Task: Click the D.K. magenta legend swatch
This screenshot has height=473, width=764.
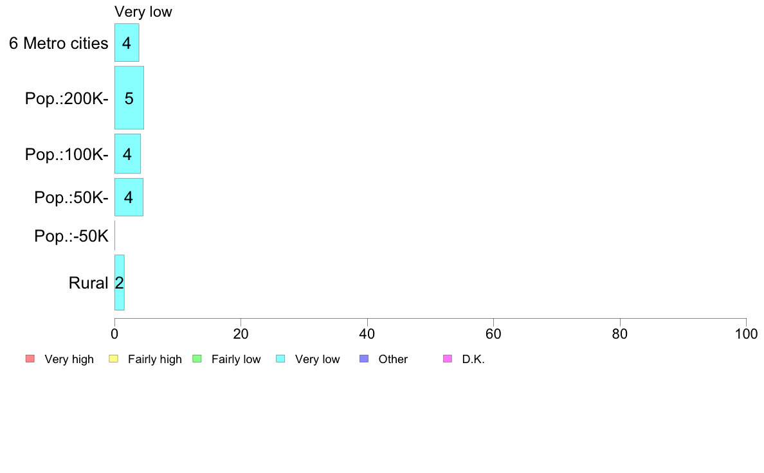Action: coord(448,359)
